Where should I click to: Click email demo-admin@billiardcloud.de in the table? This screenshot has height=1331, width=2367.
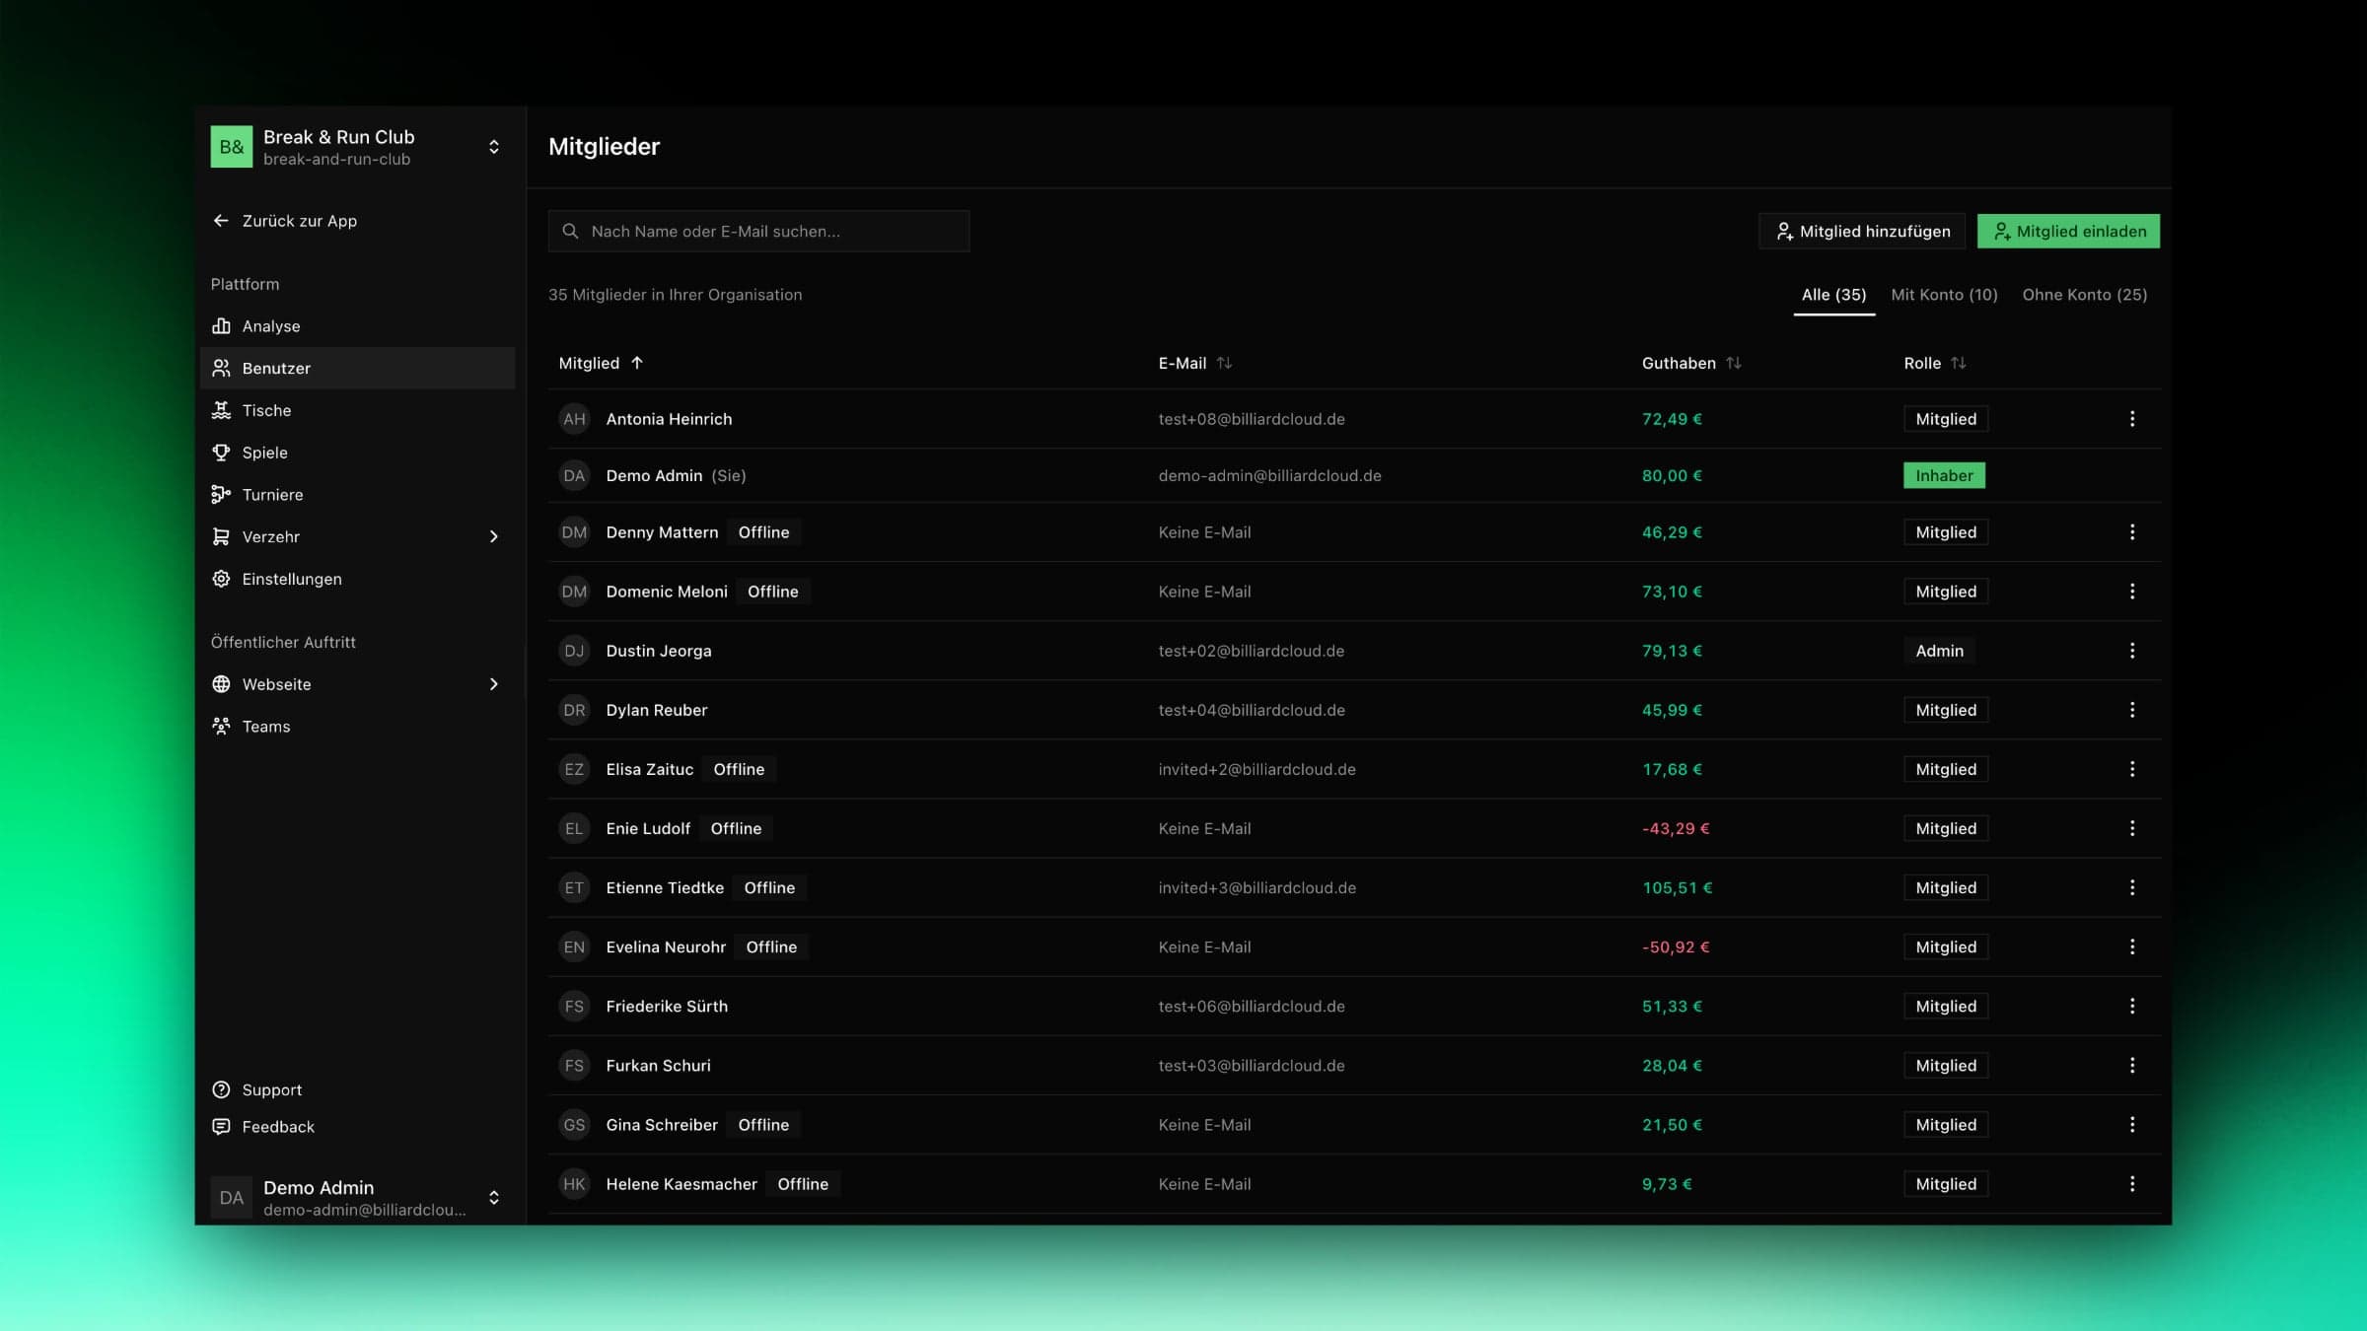[x=1269, y=475]
